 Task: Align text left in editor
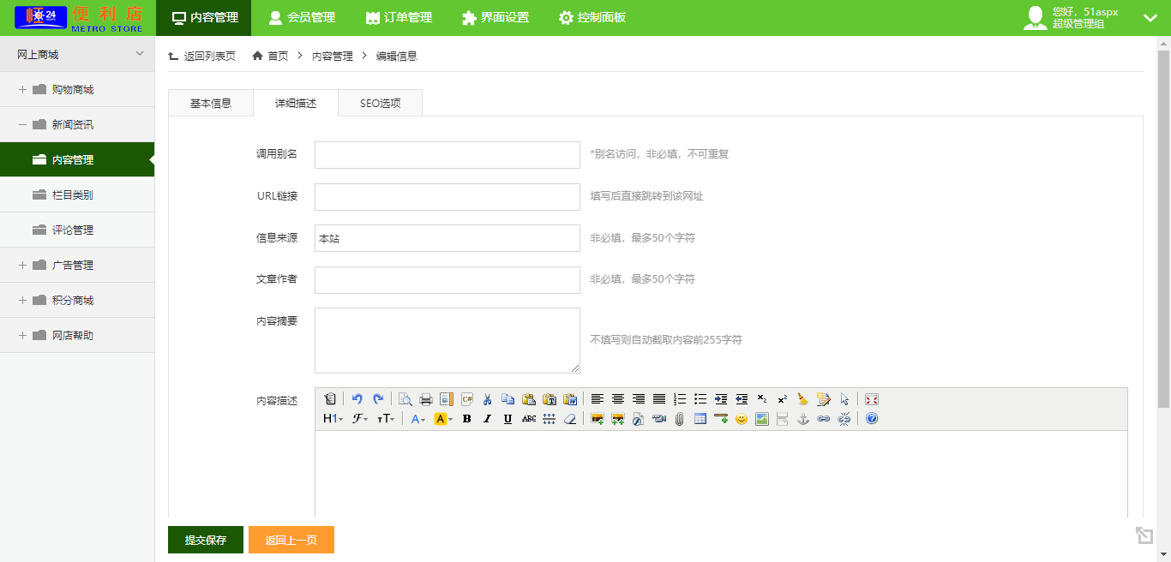(x=598, y=399)
